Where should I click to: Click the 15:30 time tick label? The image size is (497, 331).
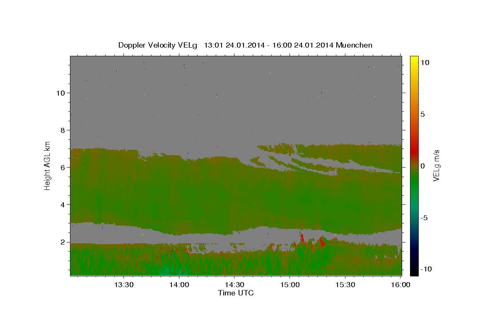345,285
